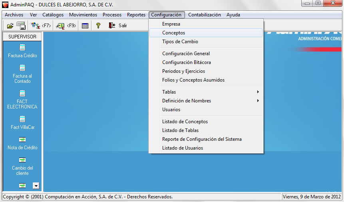Select the Nota de Crédito sidebar shortcut
This screenshot has width=344, height=202.
[22, 143]
